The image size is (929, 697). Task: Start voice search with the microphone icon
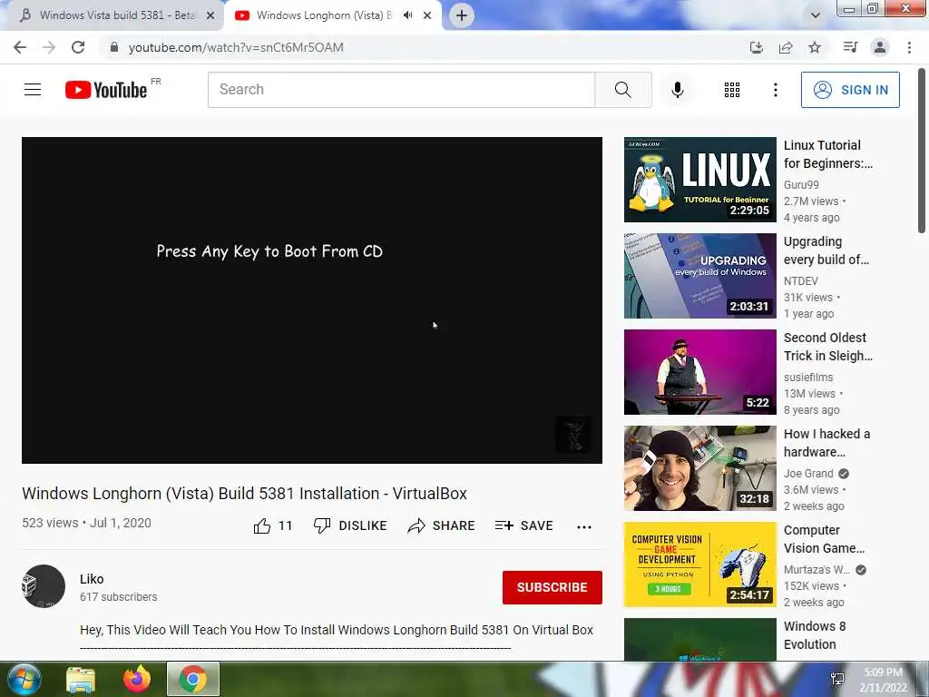coord(677,90)
